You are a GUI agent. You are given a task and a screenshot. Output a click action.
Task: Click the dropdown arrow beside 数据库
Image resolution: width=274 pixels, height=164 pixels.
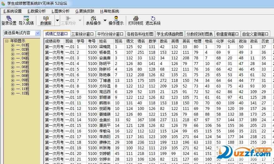click(57, 21)
